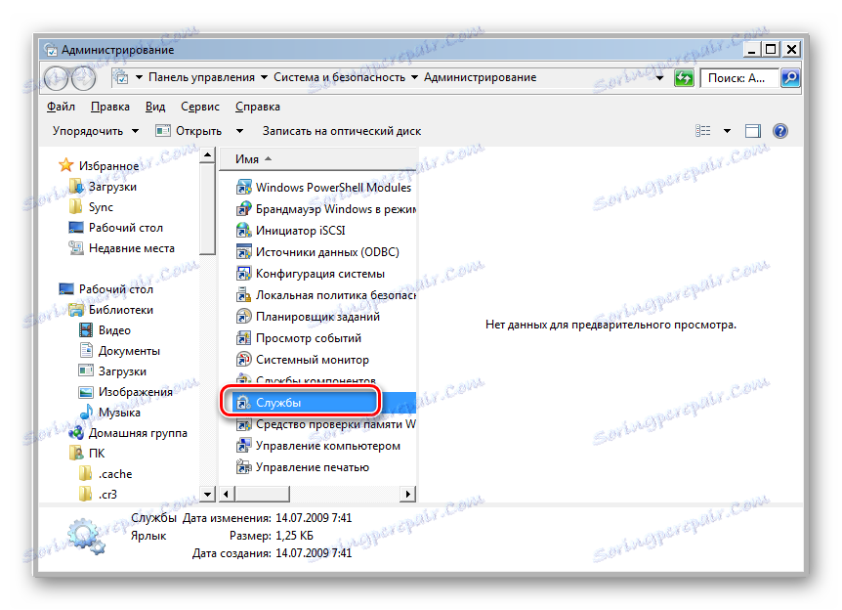Select Конфигурация системы icon
Image resolution: width=842 pixels, height=610 pixels.
pos(244,273)
